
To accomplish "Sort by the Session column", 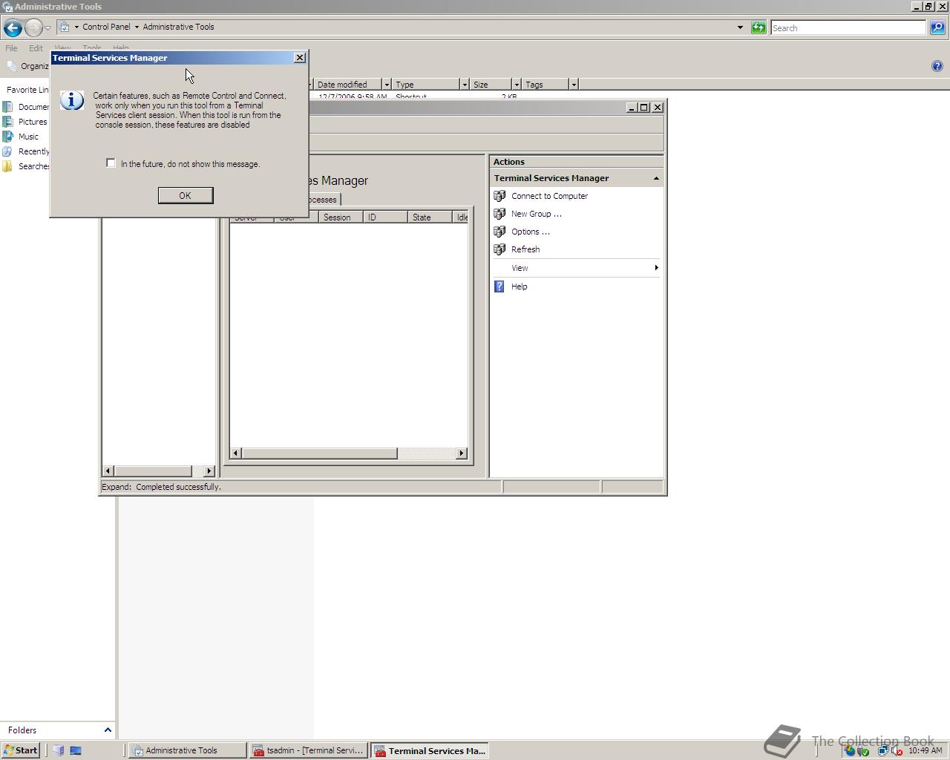I will pyautogui.click(x=341, y=217).
